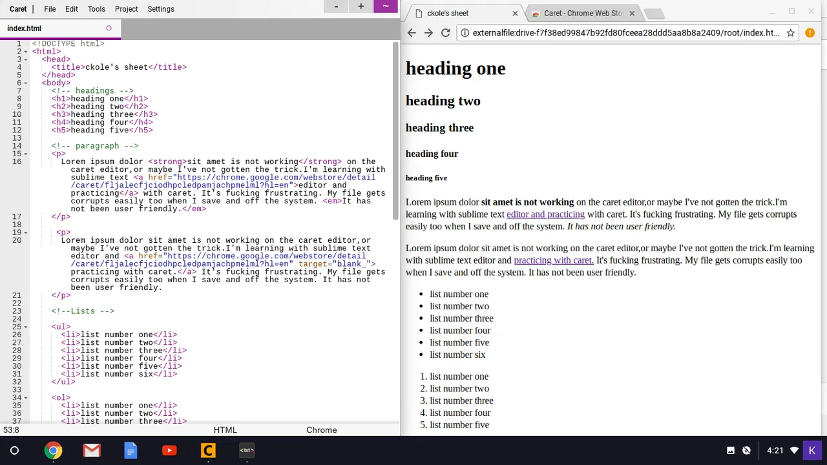Click the browser back arrow

412,33
